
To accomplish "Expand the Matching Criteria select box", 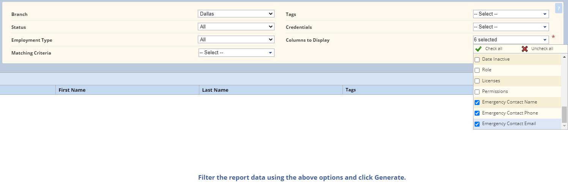I will click(237, 53).
